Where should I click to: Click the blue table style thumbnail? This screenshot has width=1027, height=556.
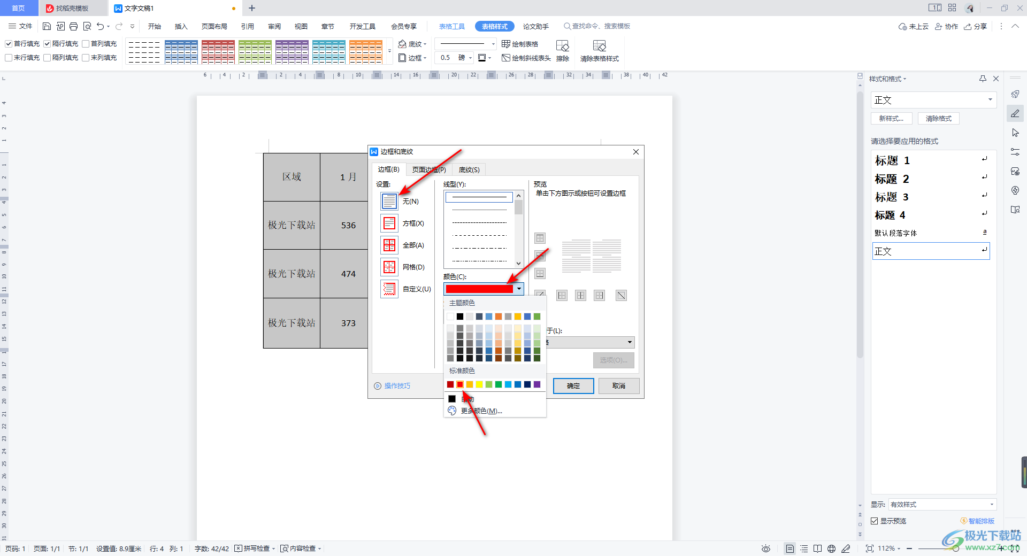pyautogui.click(x=181, y=51)
